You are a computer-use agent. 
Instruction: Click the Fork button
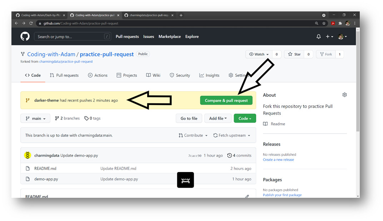pyautogui.click(x=326, y=54)
